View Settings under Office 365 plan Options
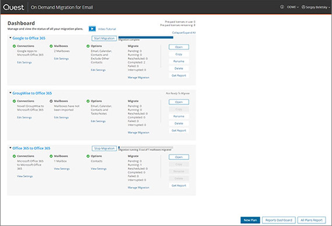The width and height of the screenshot is (332, 226). [98, 168]
